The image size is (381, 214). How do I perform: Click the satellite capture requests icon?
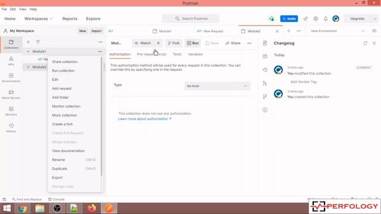click(x=305, y=18)
